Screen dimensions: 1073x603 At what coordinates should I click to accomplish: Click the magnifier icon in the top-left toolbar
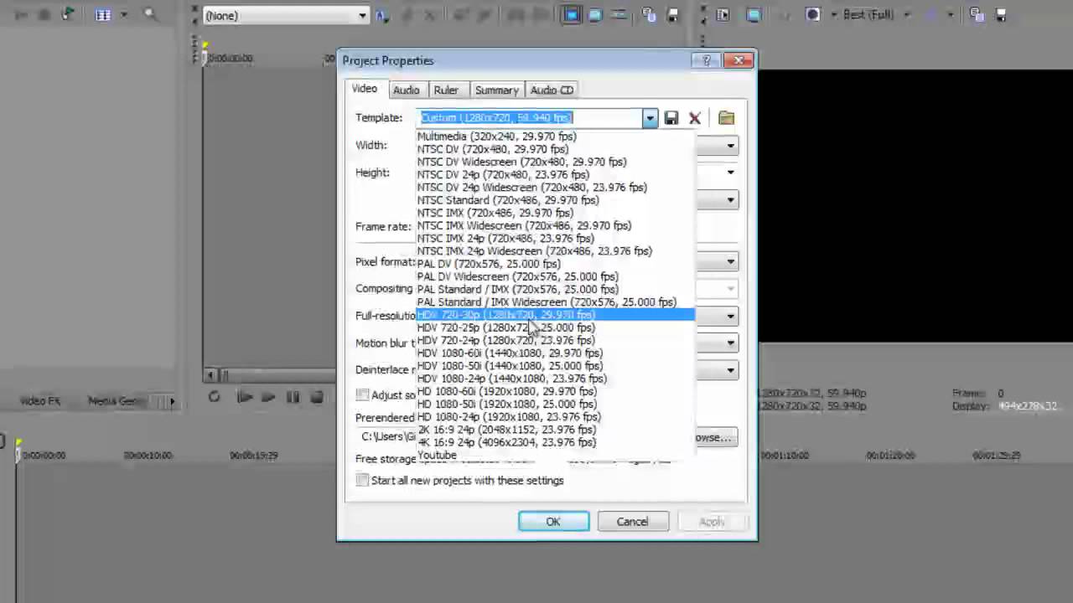click(150, 14)
